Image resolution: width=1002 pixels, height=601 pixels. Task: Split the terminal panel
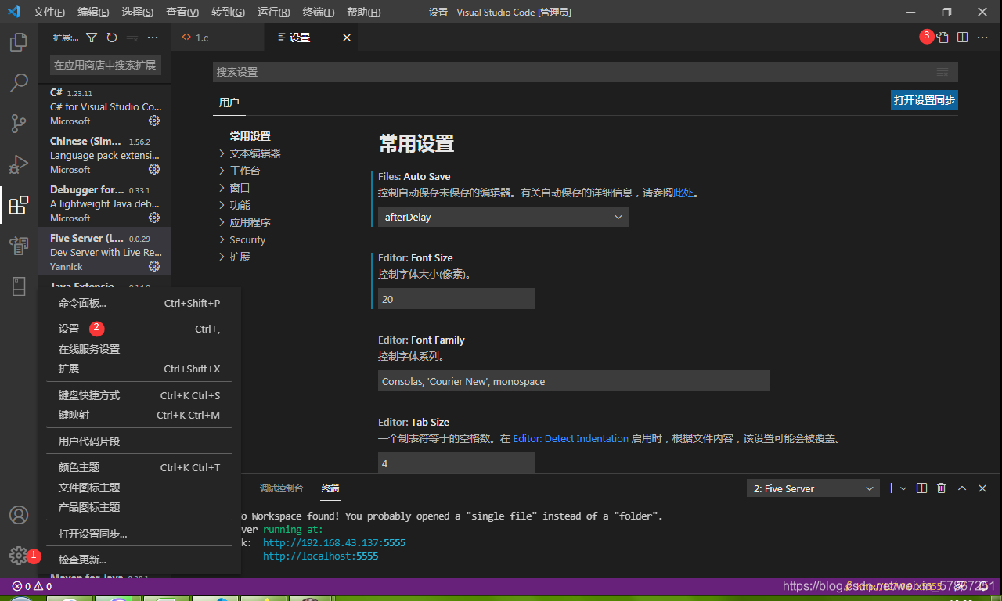921,488
